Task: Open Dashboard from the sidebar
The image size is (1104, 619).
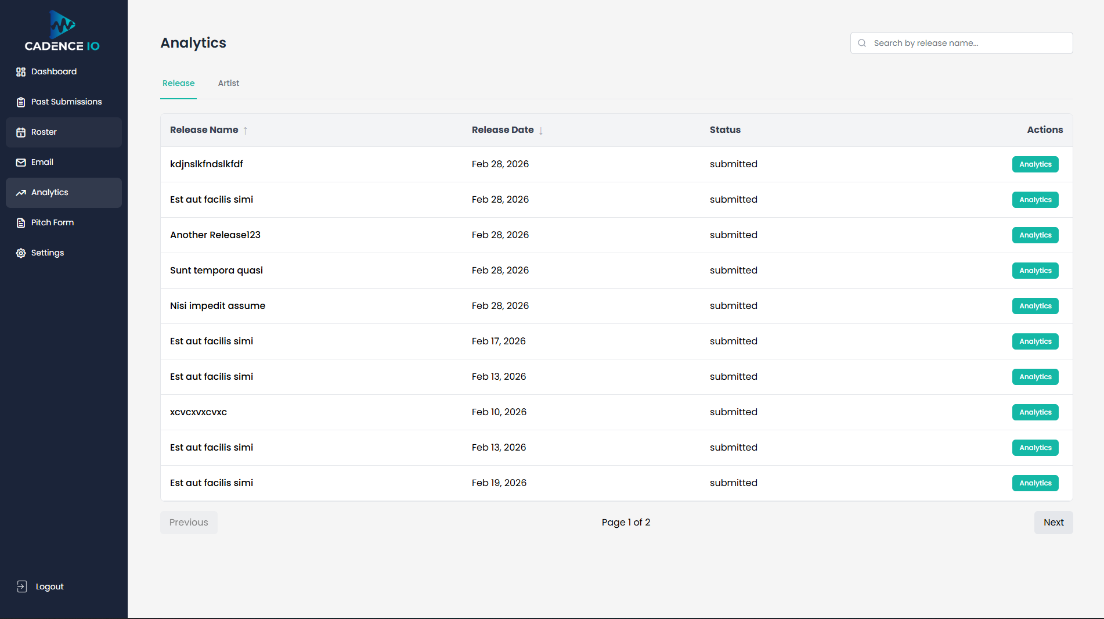Action: click(64, 72)
